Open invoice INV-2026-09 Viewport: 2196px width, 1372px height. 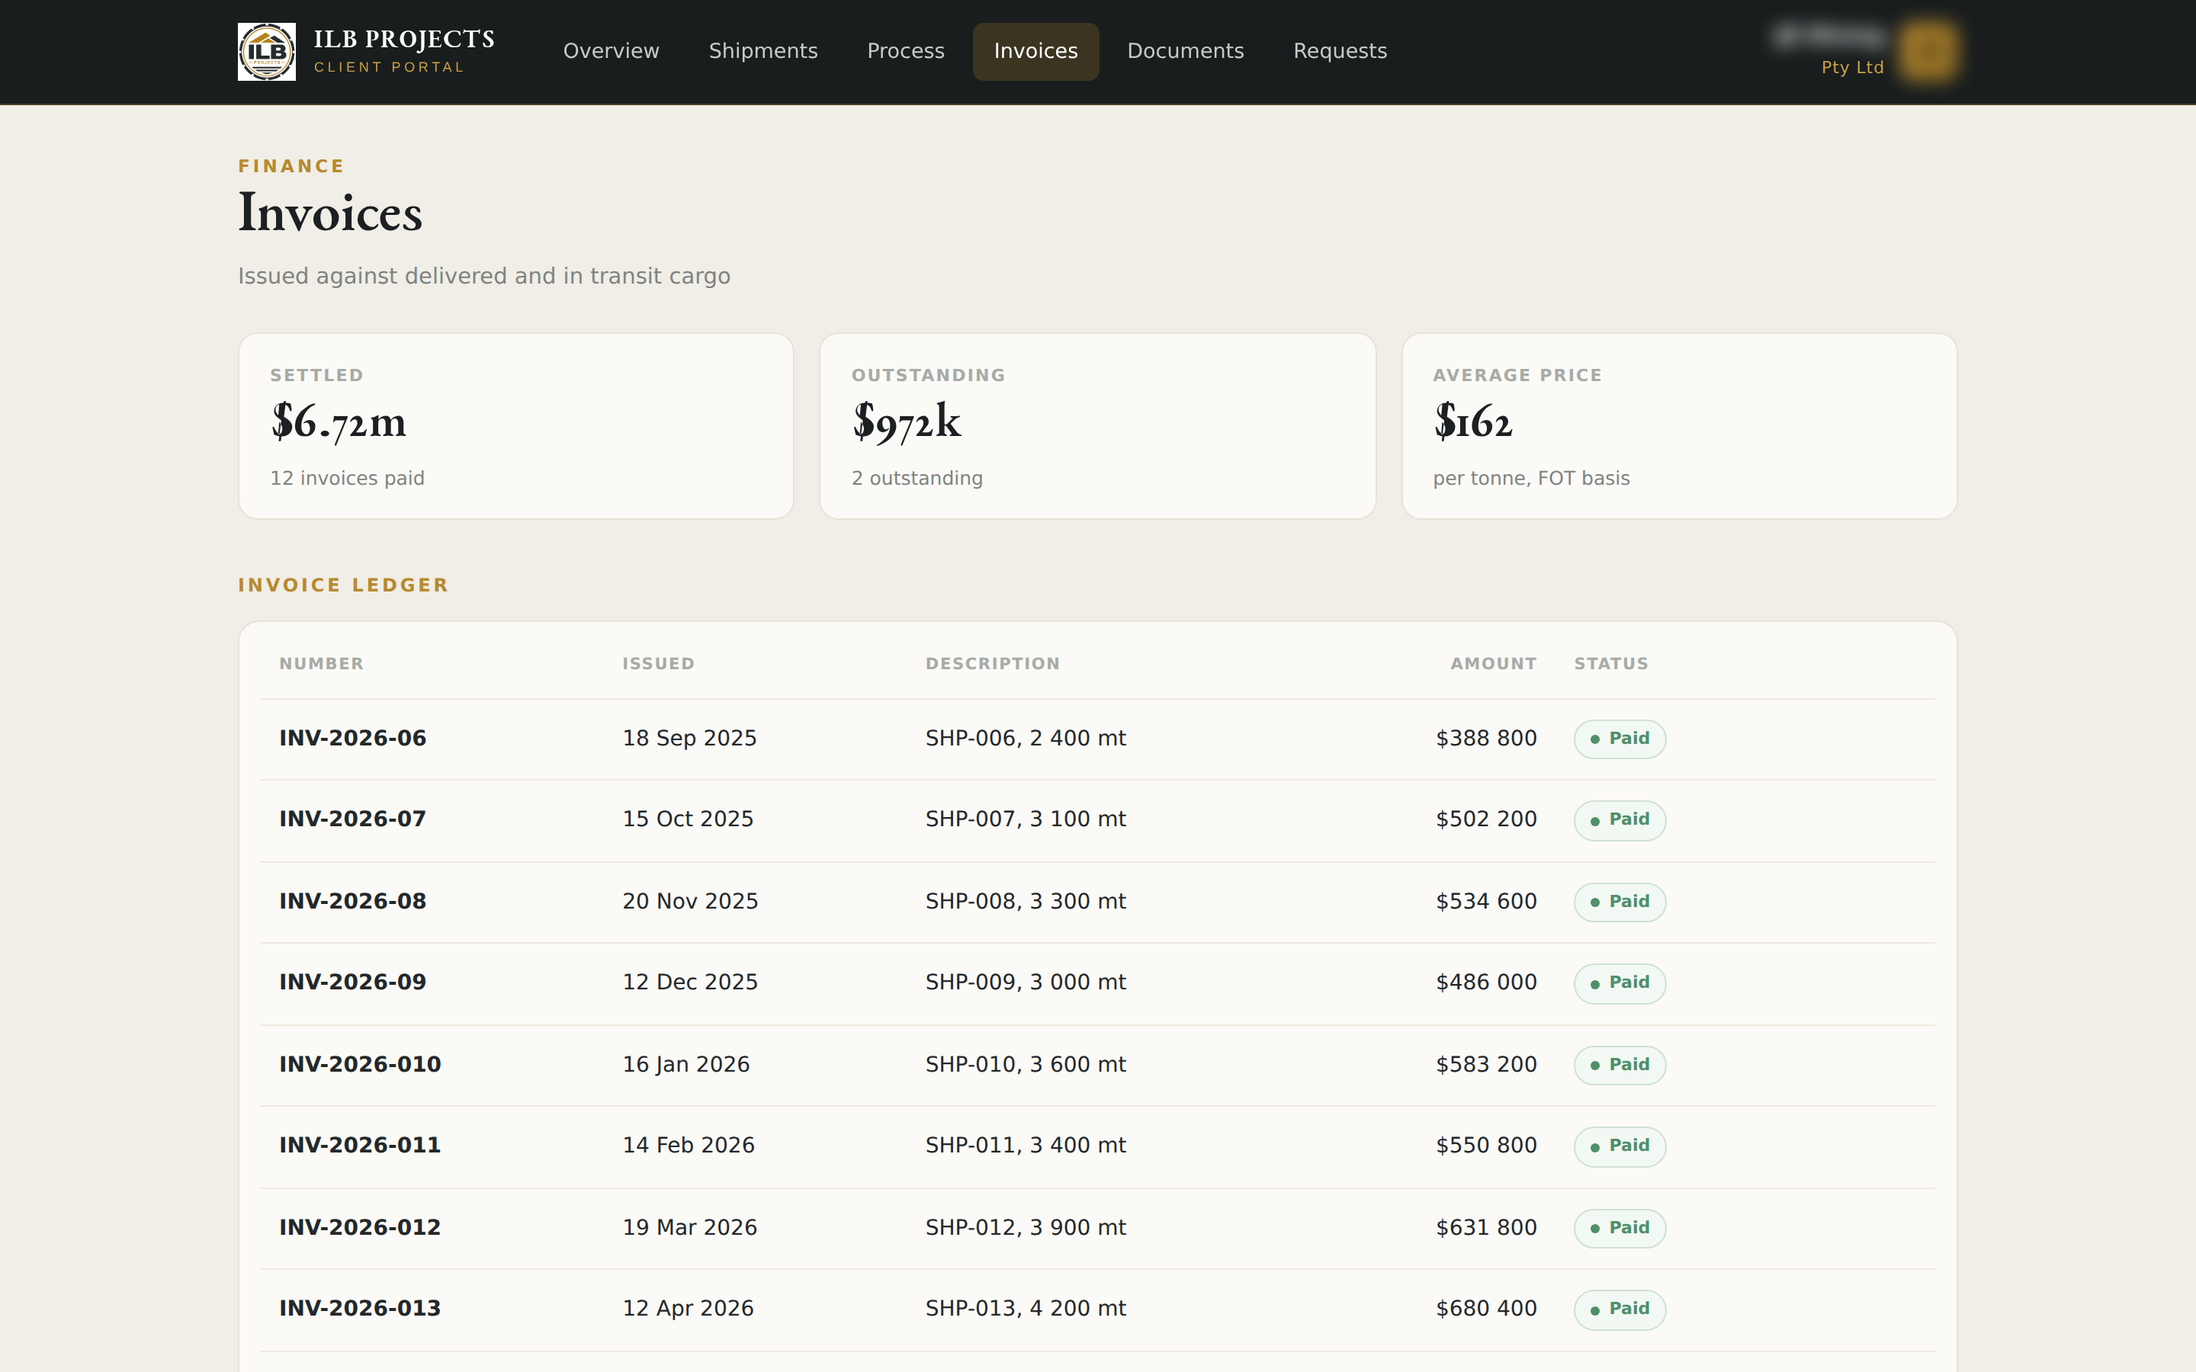pos(352,983)
